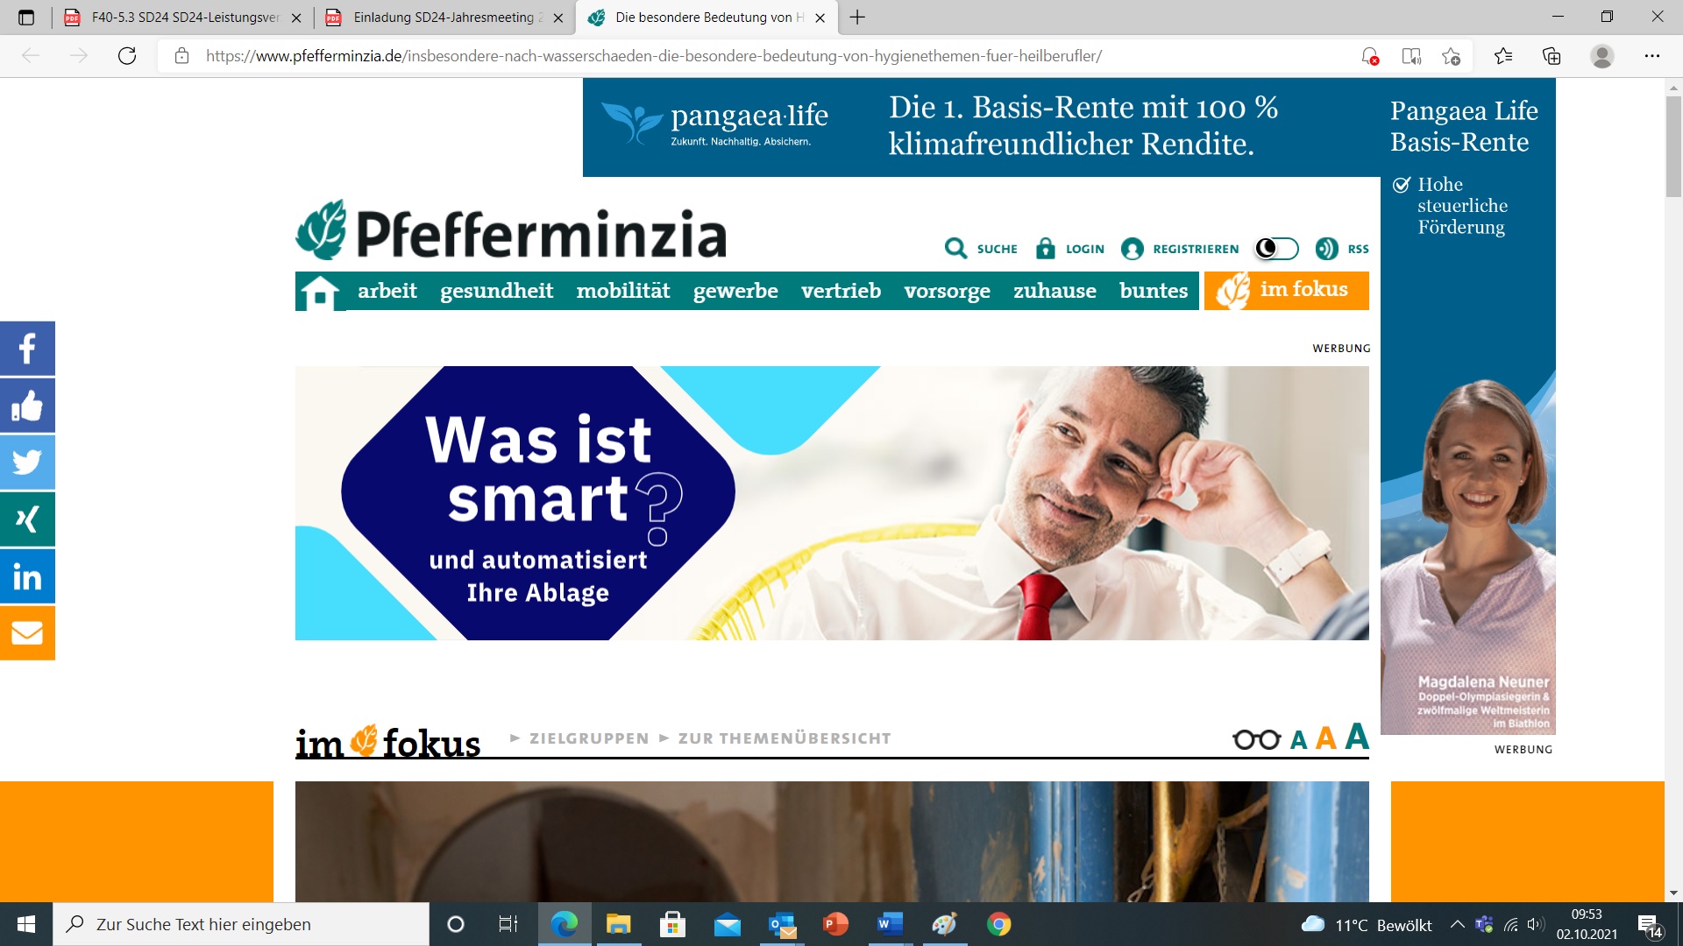The height and width of the screenshot is (946, 1683).
Task: Open the gesundheit menu item
Action: click(496, 291)
